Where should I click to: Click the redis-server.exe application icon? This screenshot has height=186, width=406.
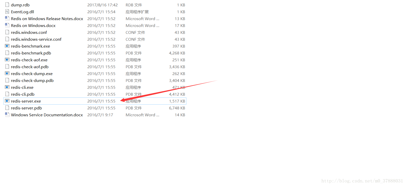pyautogui.click(x=7, y=101)
